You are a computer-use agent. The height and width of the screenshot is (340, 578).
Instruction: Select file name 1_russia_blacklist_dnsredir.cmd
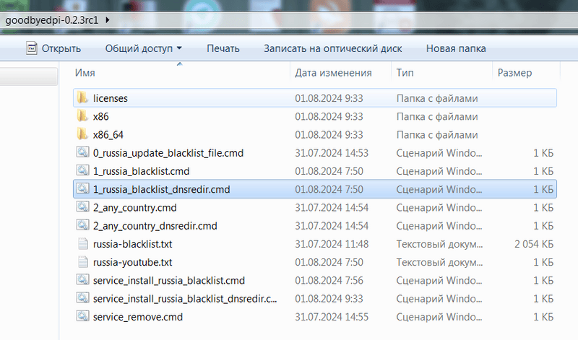click(x=161, y=189)
